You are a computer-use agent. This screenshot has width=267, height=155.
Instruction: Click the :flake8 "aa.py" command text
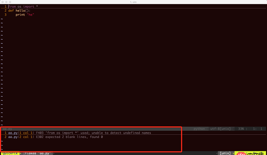pyautogui.click(x=37, y=153)
